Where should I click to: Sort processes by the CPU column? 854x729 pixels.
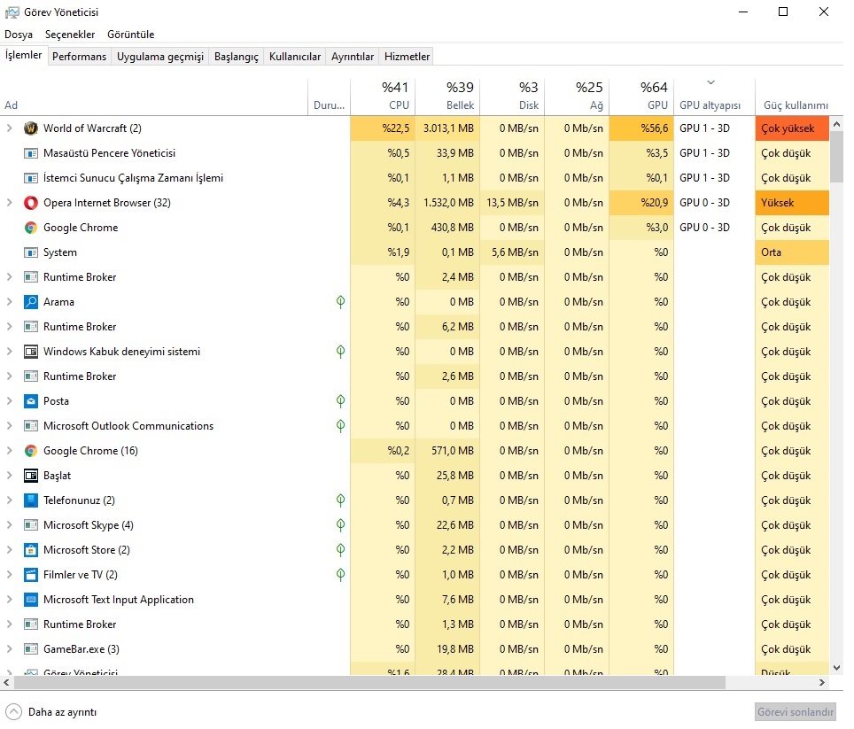[383, 97]
